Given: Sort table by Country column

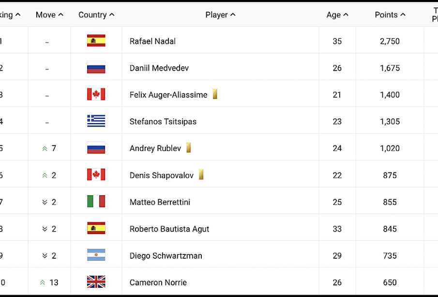Looking at the screenshot, I should point(96,15).
